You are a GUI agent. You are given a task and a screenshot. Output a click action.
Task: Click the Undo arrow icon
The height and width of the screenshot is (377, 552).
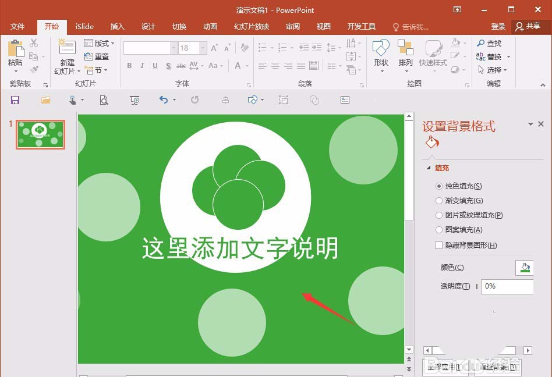coord(164,100)
